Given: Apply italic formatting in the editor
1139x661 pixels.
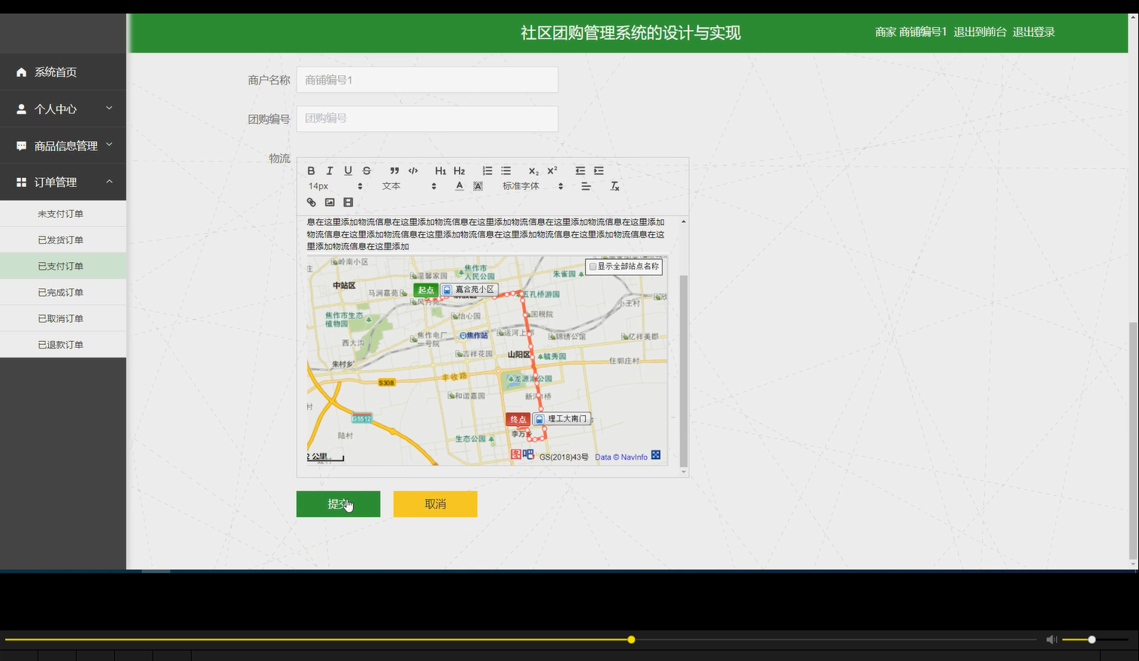Looking at the screenshot, I should point(329,171).
